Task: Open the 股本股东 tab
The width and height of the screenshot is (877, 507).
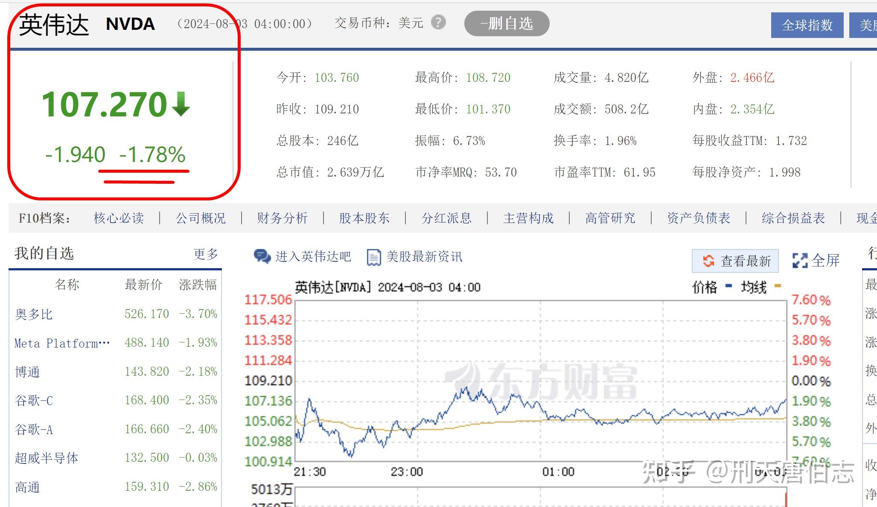Action: pos(364,218)
